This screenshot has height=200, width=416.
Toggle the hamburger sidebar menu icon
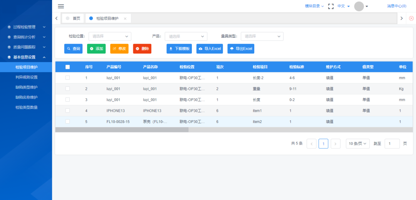pyautogui.click(x=61, y=7)
